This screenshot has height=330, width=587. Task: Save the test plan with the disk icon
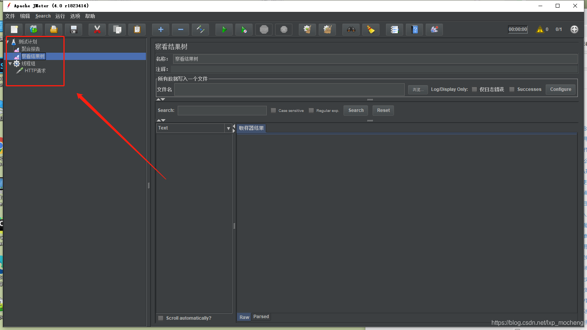pyautogui.click(x=74, y=29)
